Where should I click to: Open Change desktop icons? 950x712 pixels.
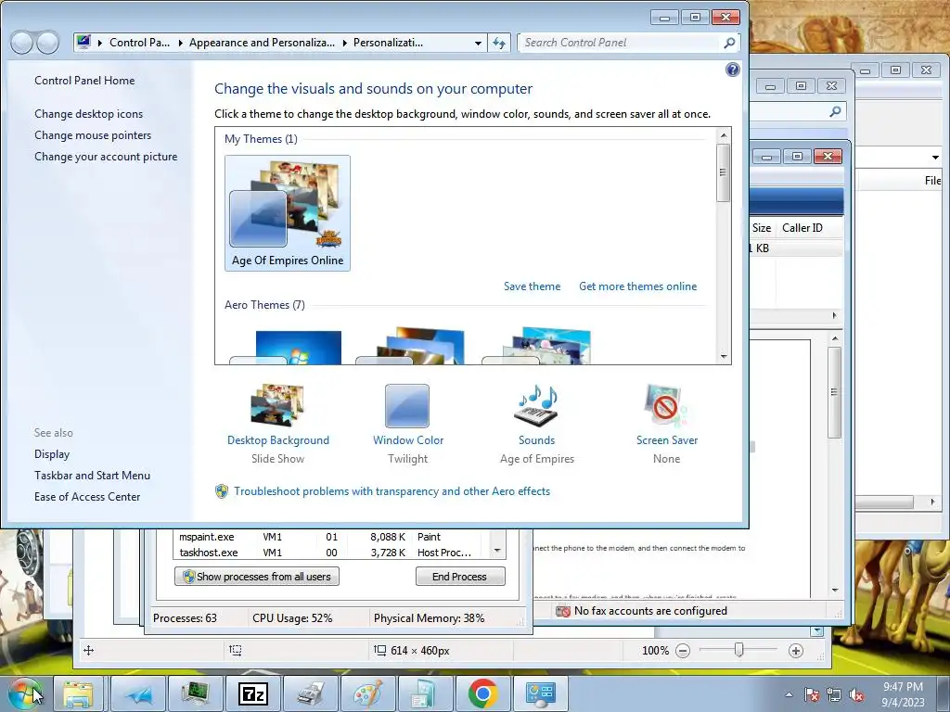[x=88, y=114]
